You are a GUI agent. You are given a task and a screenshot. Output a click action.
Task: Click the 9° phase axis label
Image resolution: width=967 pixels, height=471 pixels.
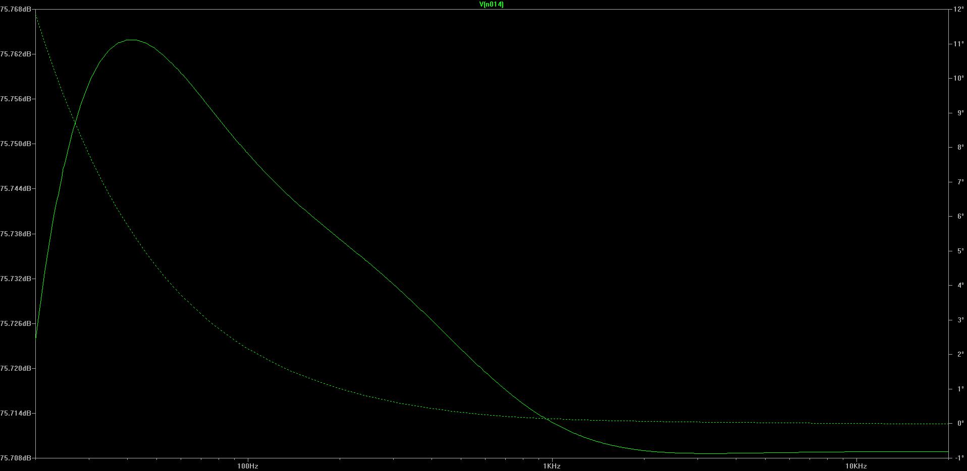tap(960, 113)
